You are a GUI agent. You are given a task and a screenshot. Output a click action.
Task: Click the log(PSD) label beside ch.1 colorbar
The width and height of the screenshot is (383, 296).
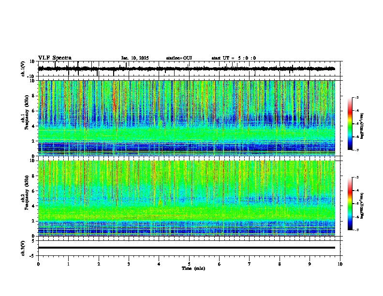tap(362, 126)
